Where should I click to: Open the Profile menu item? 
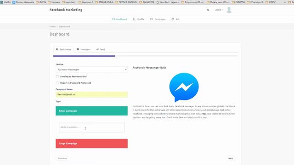point(139,19)
